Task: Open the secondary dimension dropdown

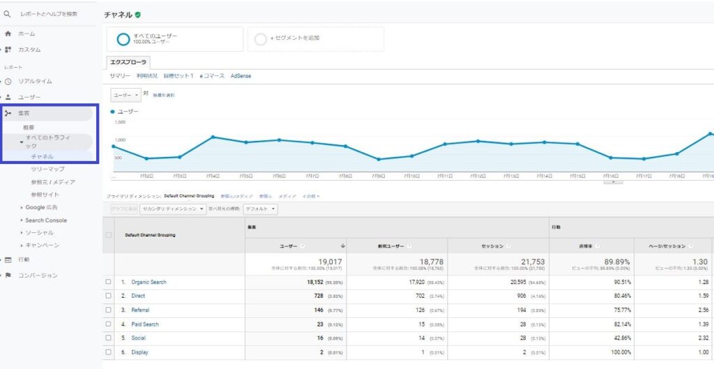Action: [173, 209]
